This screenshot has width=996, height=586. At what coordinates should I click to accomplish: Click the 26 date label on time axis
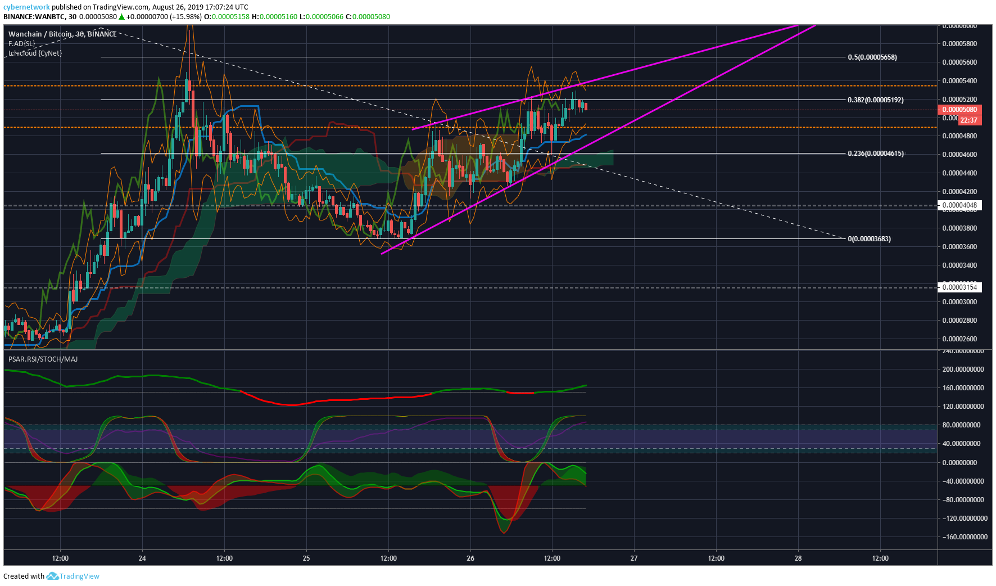point(470,558)
